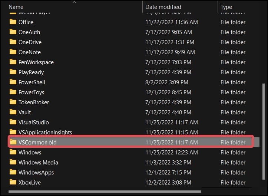268x196 pixels.
Task: Click the date 12/2/2022 3:08 PM
Action: [168, 183]
